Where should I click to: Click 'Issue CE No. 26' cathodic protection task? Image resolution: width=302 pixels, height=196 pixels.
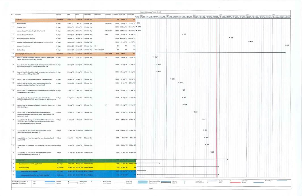tap(36, 106)
